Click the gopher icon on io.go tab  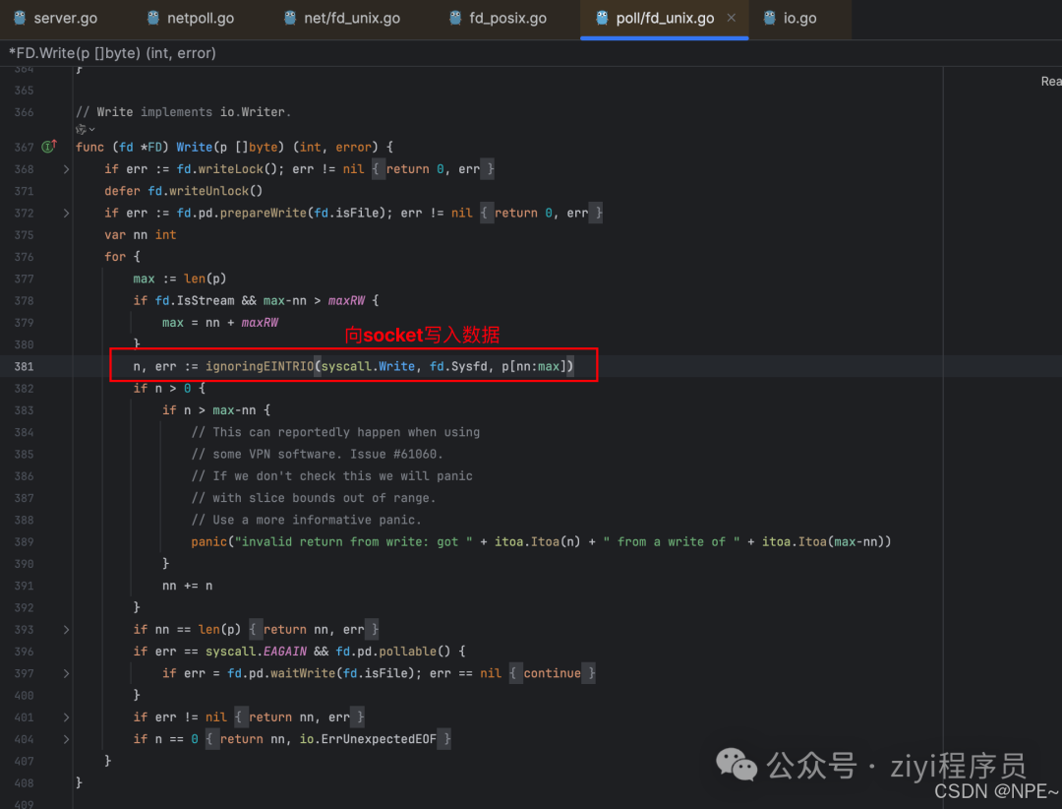tap(770, 18)
